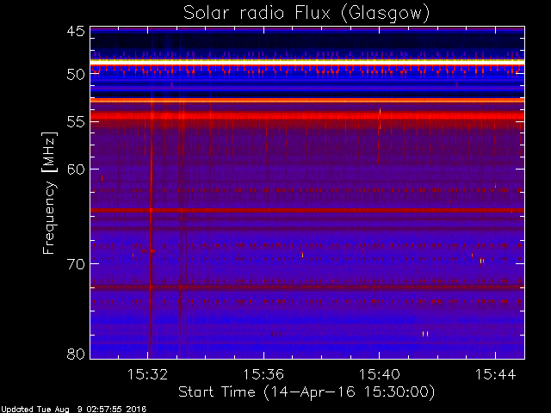Click the 'Solar radio Flux (Glasgow)' title
This screenshot has width=551, height=413.
(306, 14)
